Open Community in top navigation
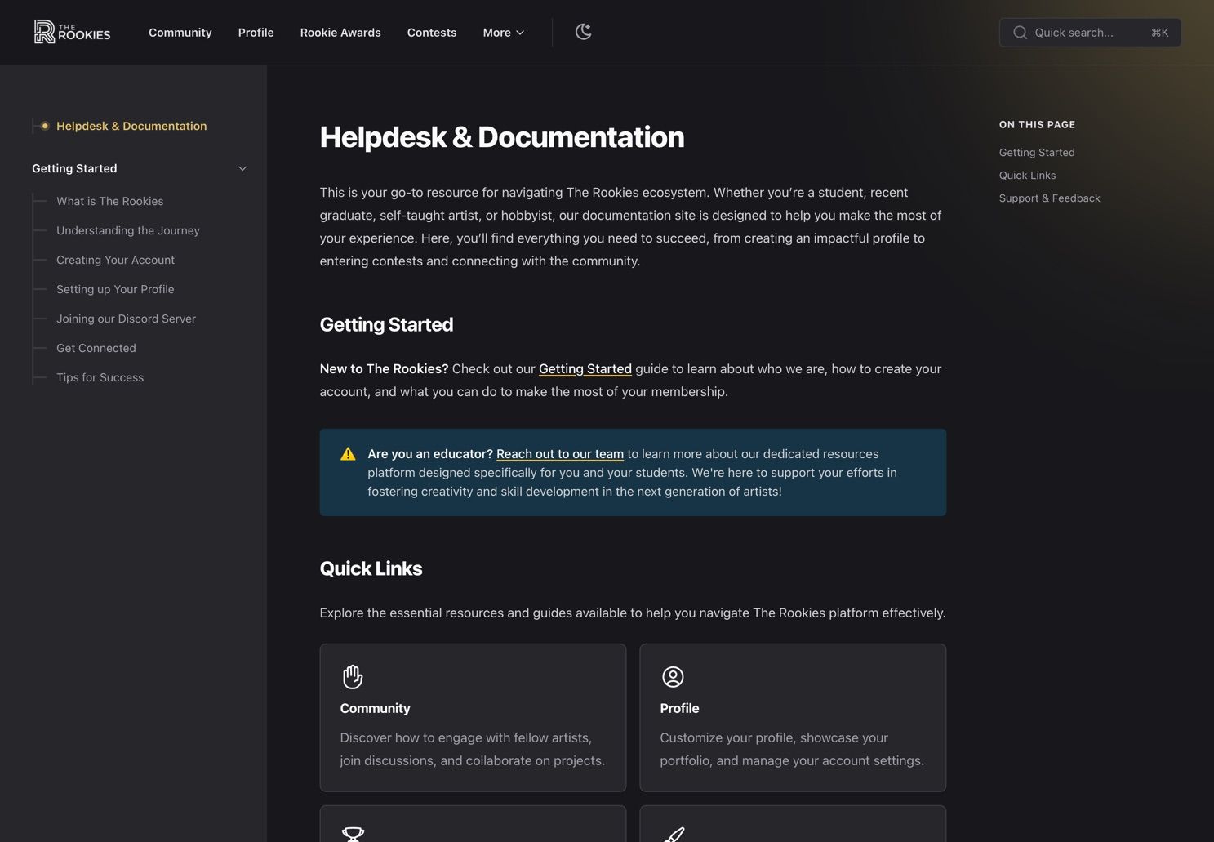Viewport: 1214px width, 842px height. [x=180, y=33]
